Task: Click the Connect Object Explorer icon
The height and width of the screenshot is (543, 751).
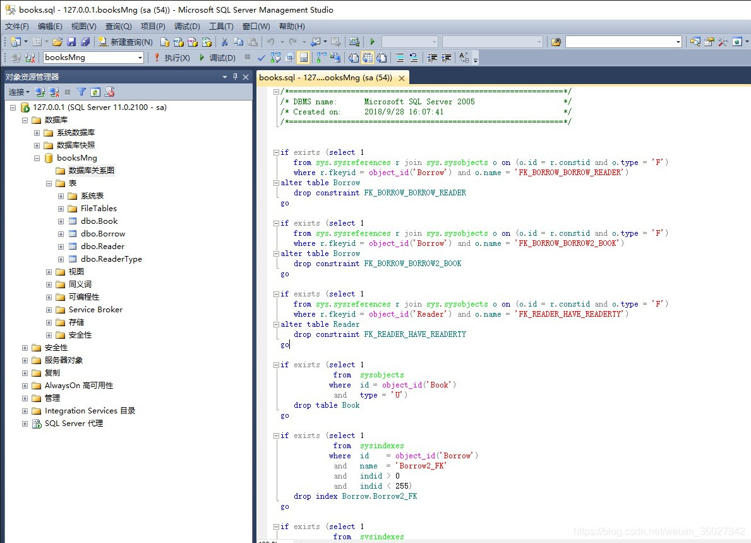Action: [x=40, y=92]
